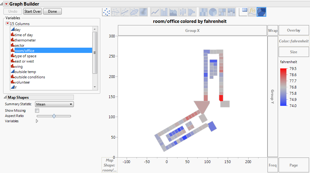Select the Heatmap element icon
This screenshot has width=310, height=173.
(203, 12)
